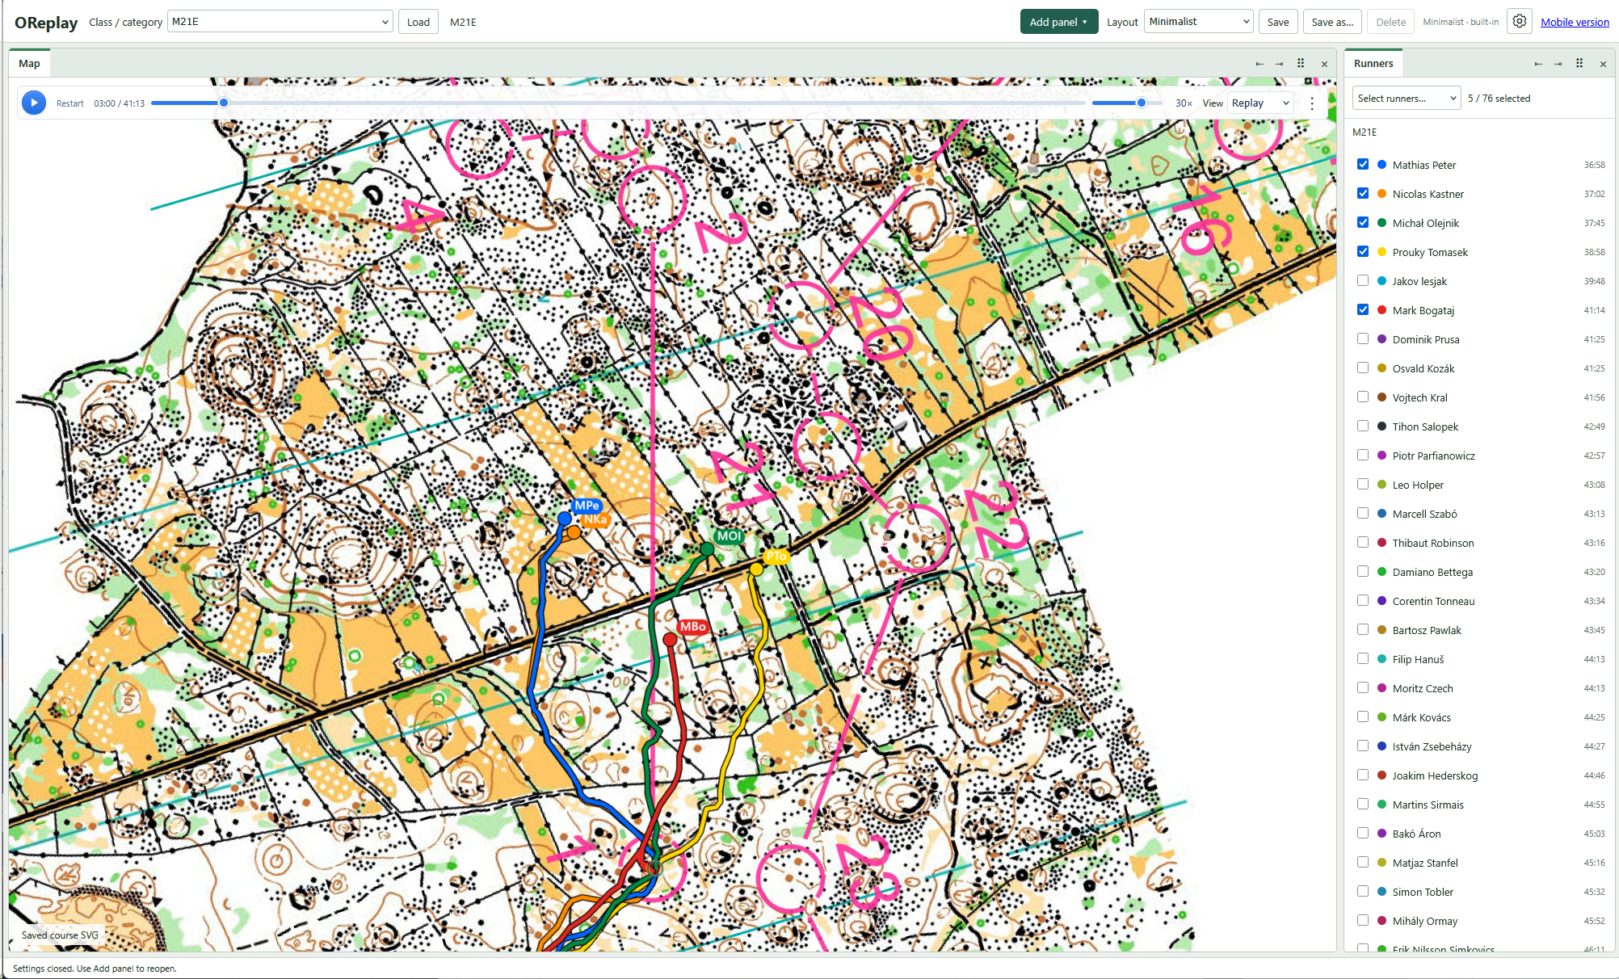Open the Class / category dropdown
1619x979 pixels.
tap(280, 22)
